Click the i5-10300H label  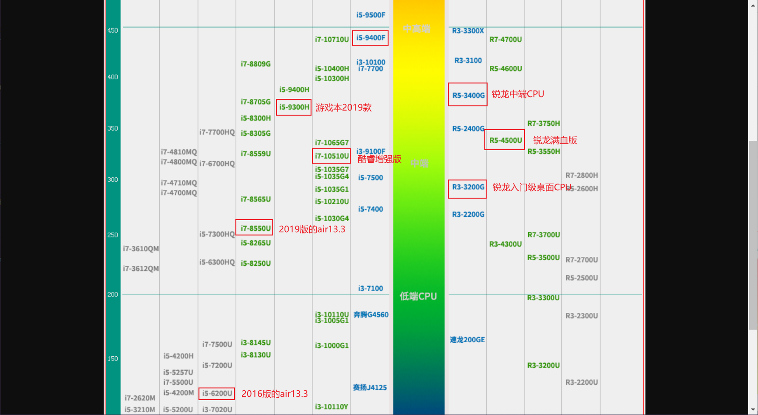pos(332,78)
